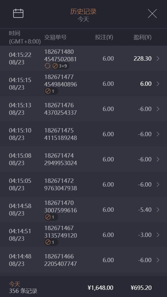The width and height of the screenshot is (167, 297).
Task: Select transaction 1826714742949953024 row
Action: tap(83, 159)
